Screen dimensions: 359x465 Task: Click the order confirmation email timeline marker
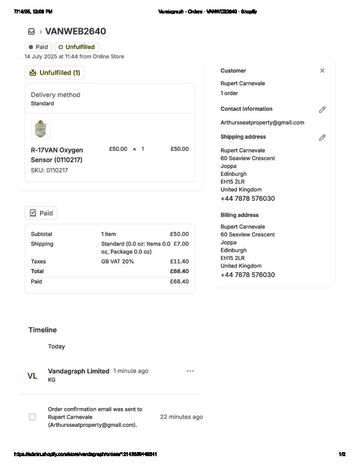(32, 417)
